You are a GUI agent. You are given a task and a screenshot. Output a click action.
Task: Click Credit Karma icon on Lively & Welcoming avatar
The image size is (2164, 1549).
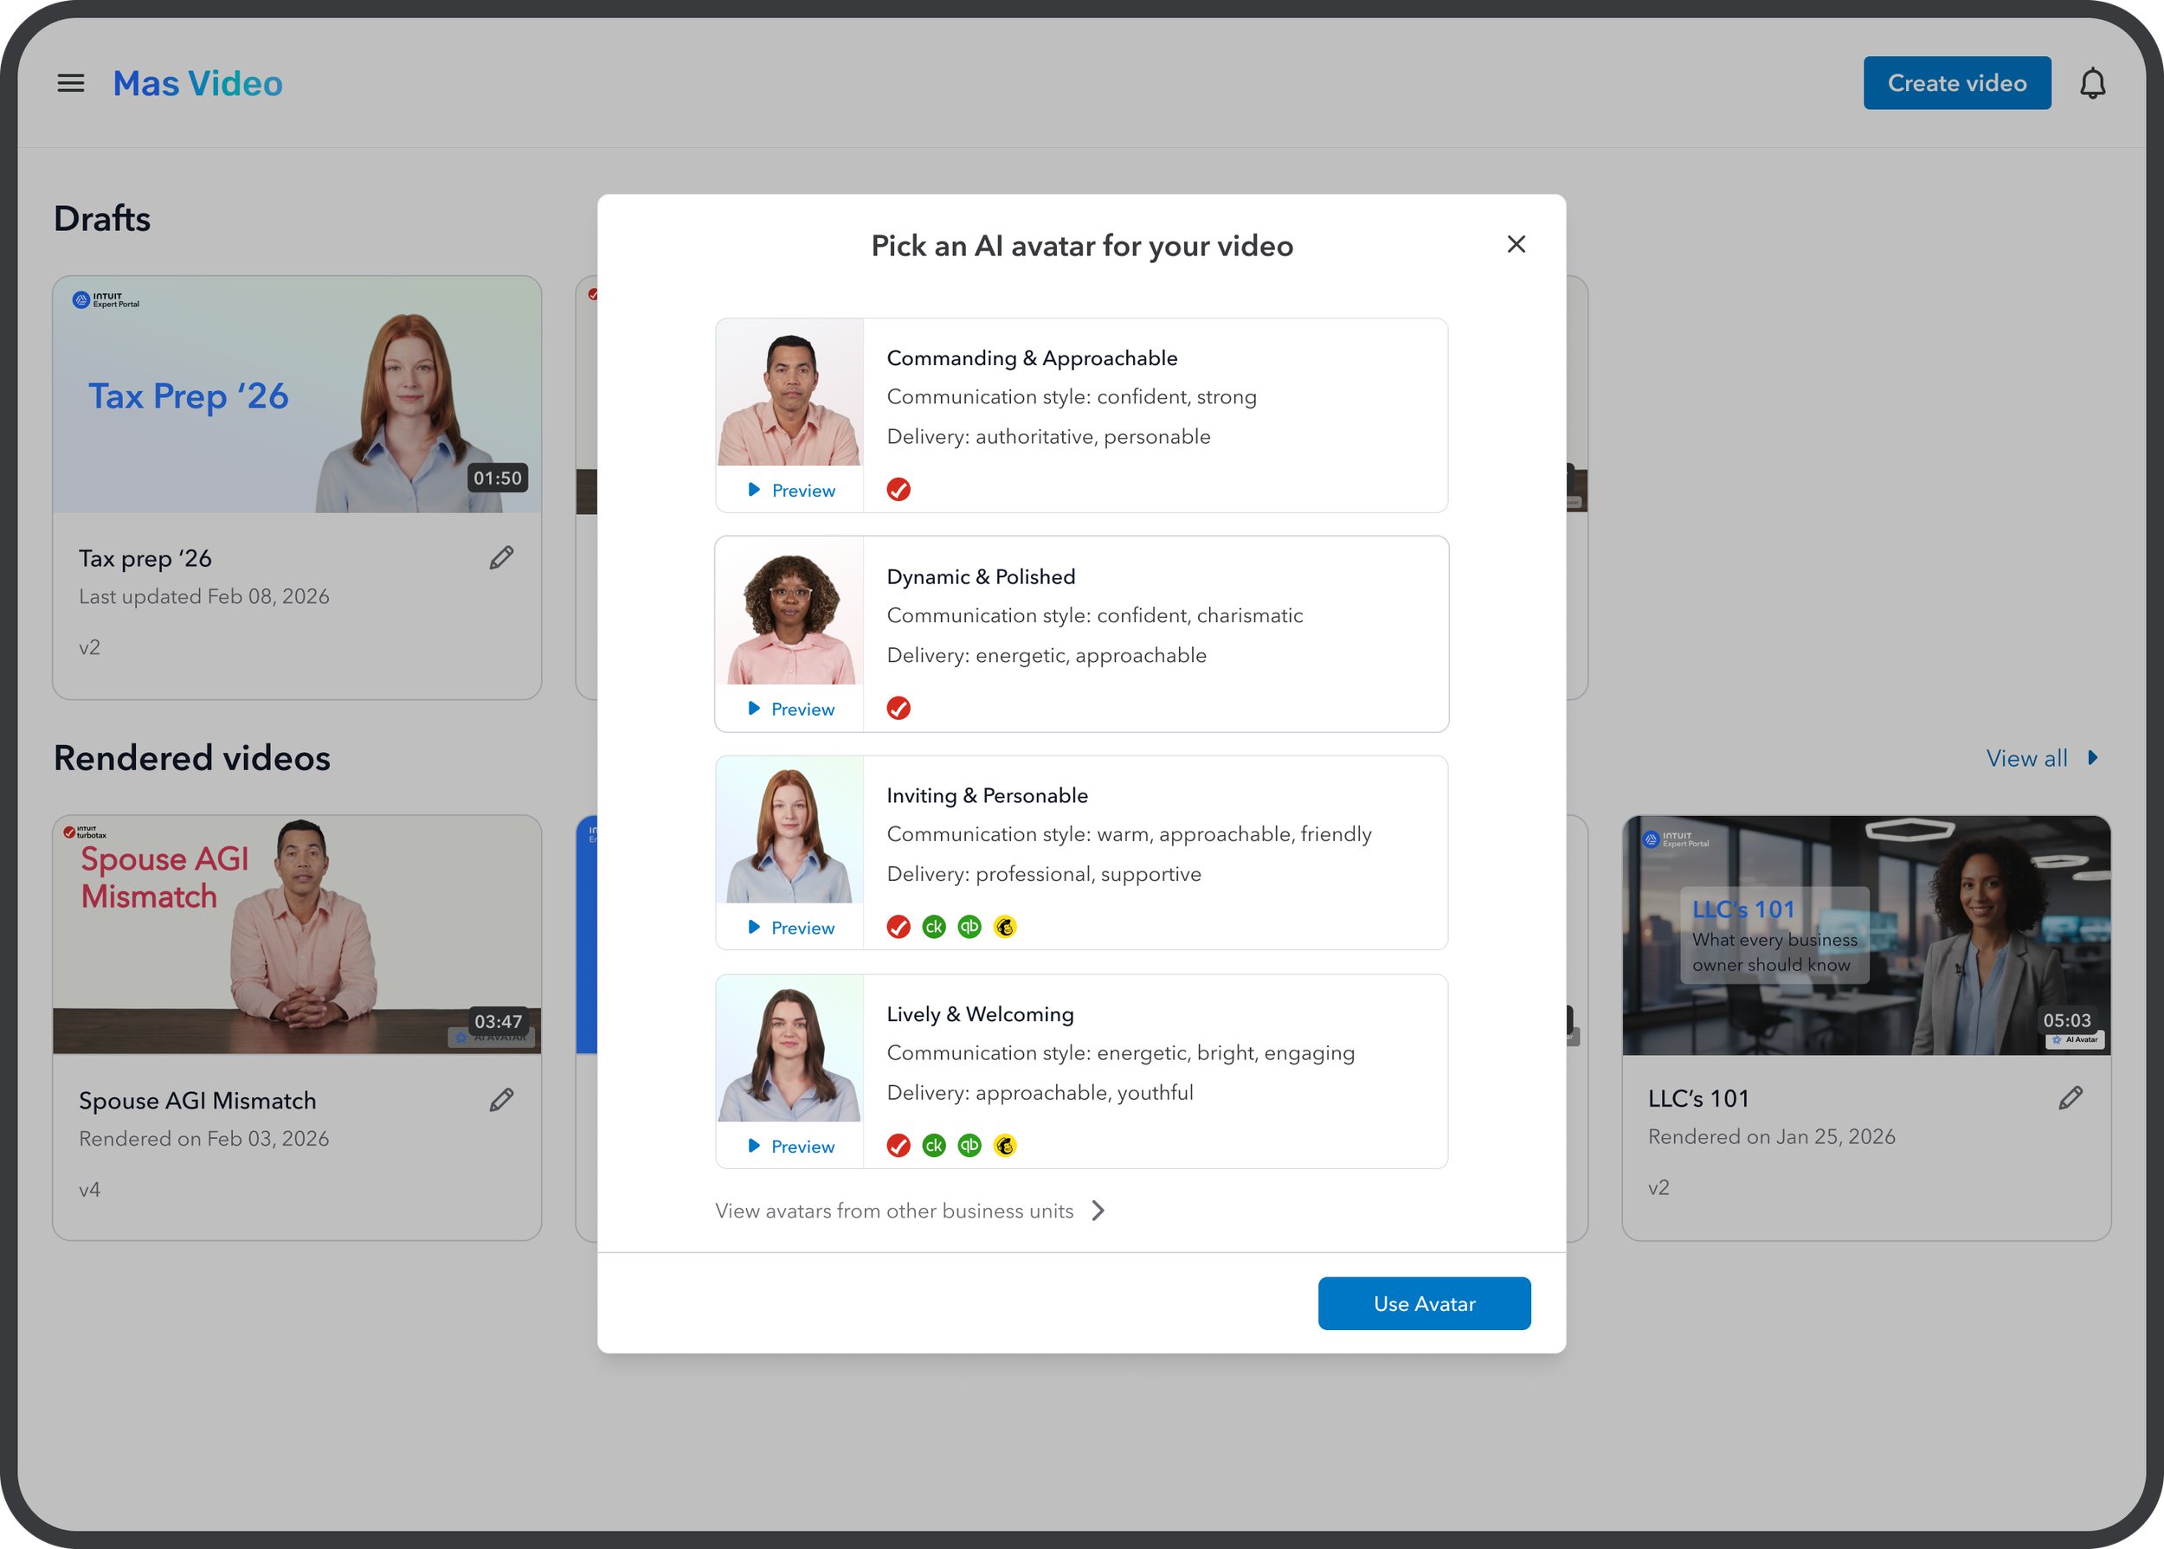coord(933,1145)
